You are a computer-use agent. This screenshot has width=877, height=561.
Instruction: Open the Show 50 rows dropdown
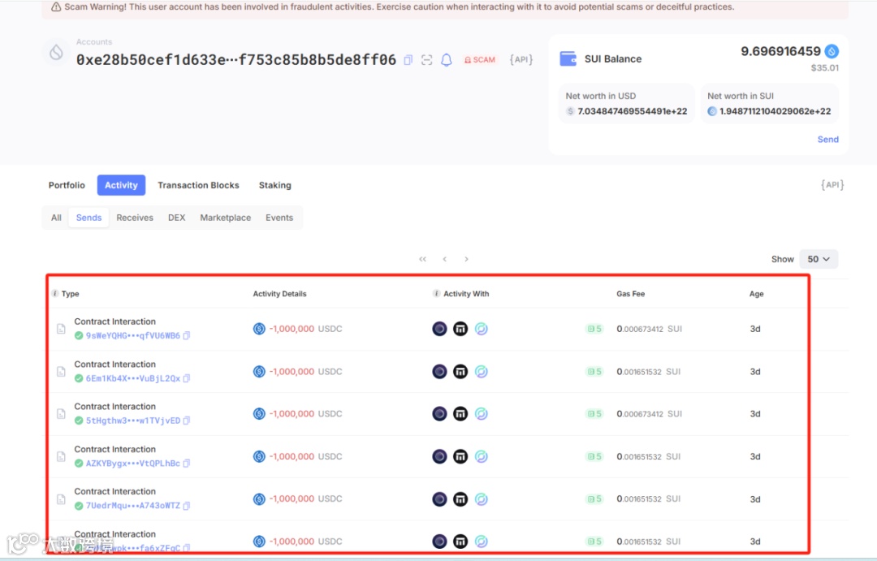coord(819,259)
